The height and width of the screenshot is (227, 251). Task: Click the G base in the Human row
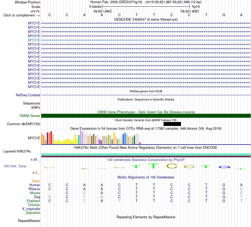(224, 185)
